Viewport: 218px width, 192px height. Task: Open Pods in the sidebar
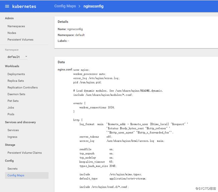pos(11,114)
